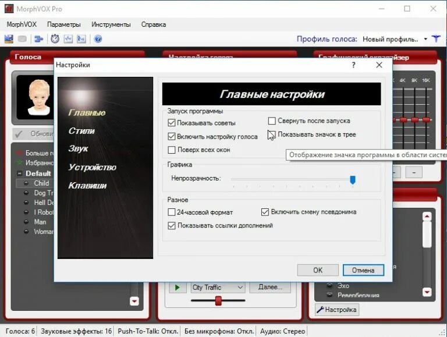Click the question mark in settings dialog title
This screenshot has height=337, width=447.
tap(353, 65)
